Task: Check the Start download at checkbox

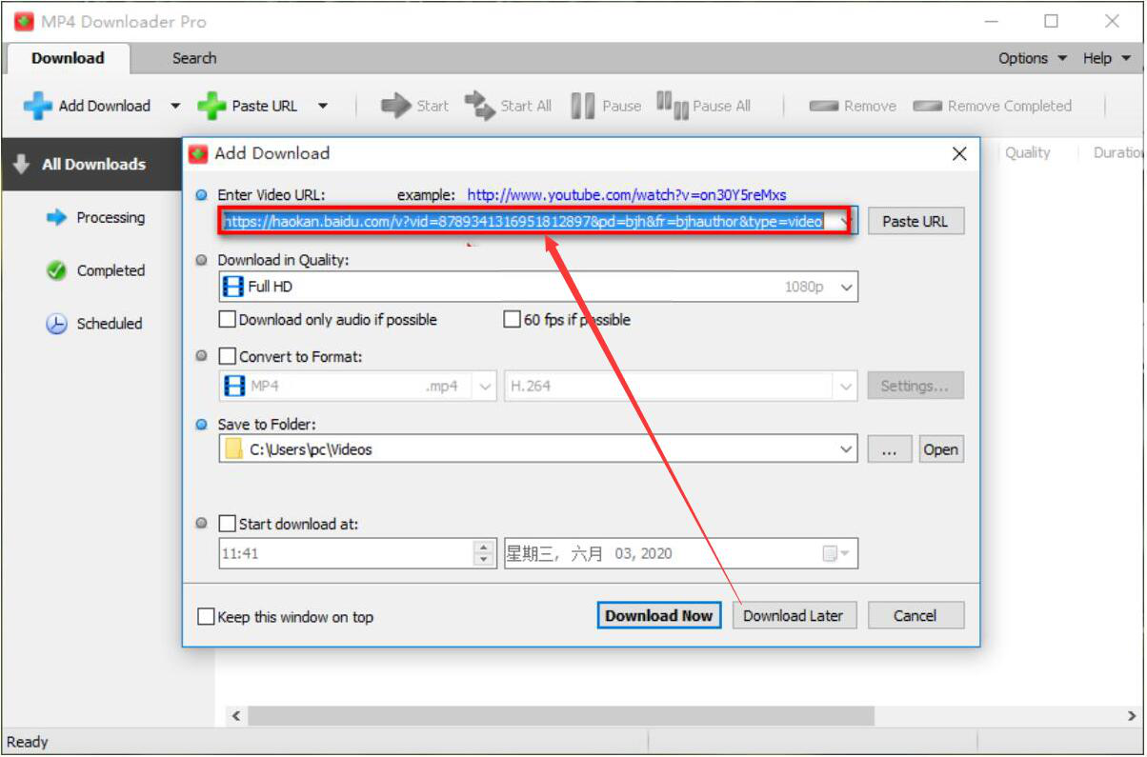Action: [228, 524]
